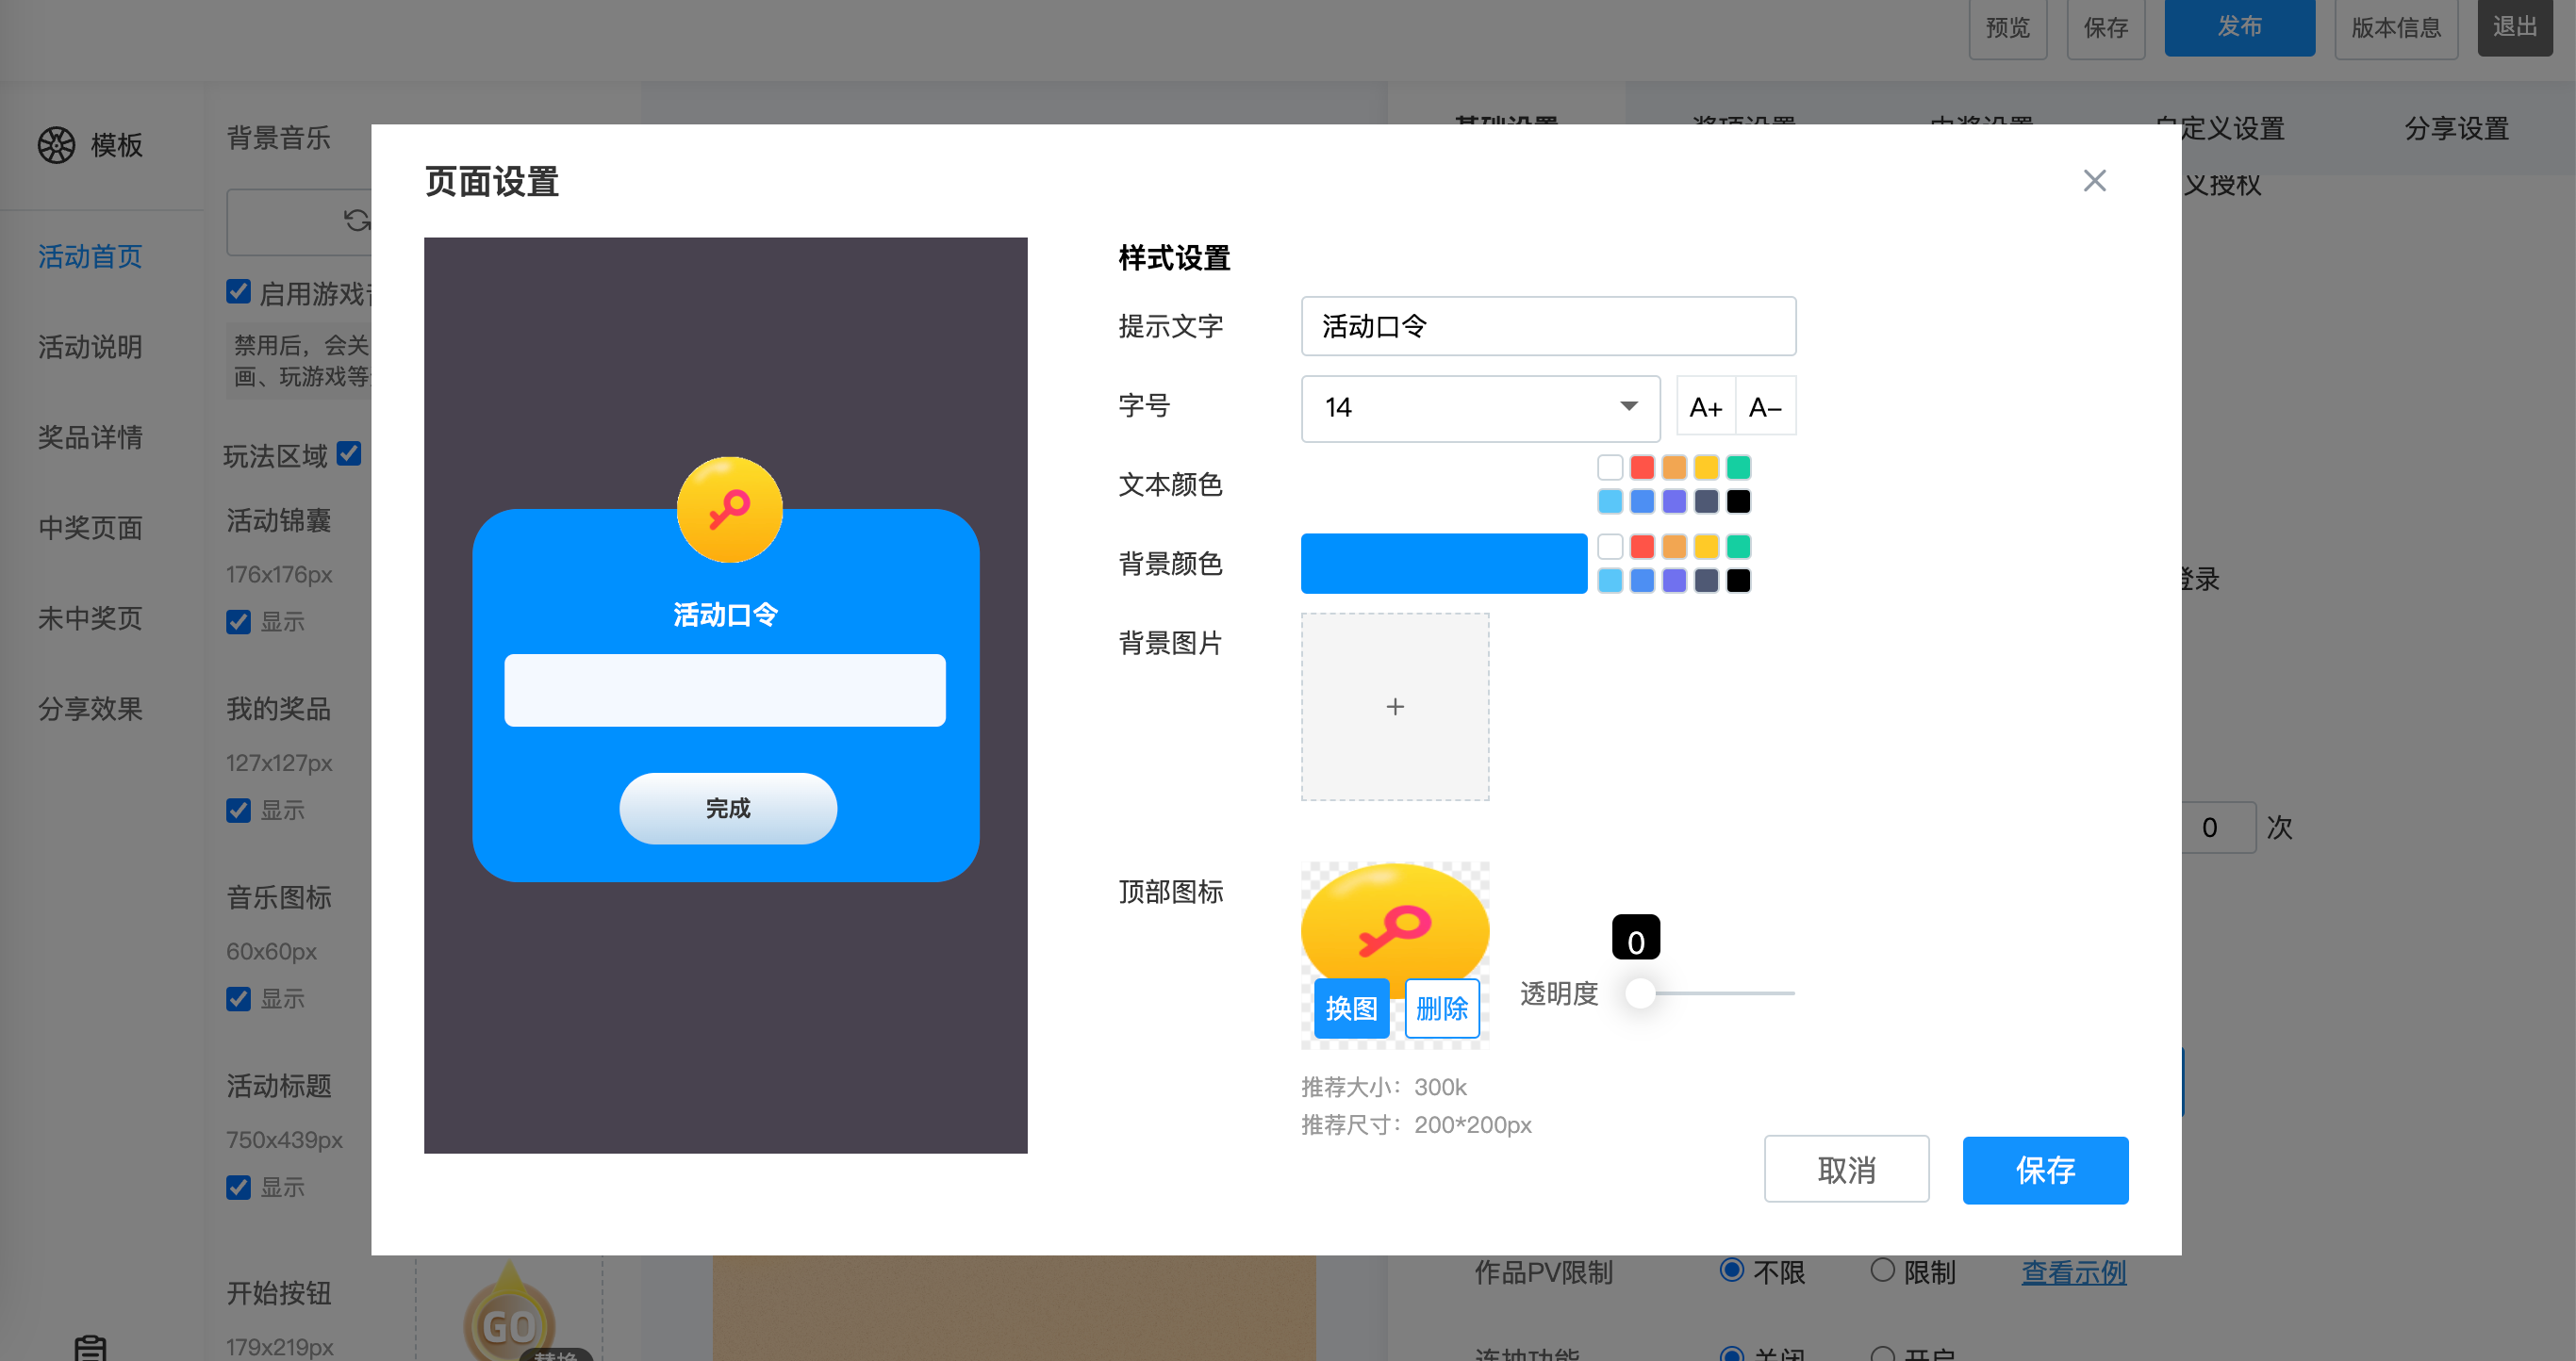Pick purple swatch for 文本颜色
Screen dimensions: 2576x1361
tap(1674, 501)
